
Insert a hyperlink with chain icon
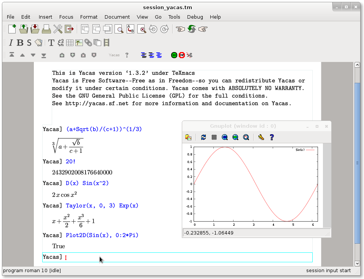coord(88,43)
